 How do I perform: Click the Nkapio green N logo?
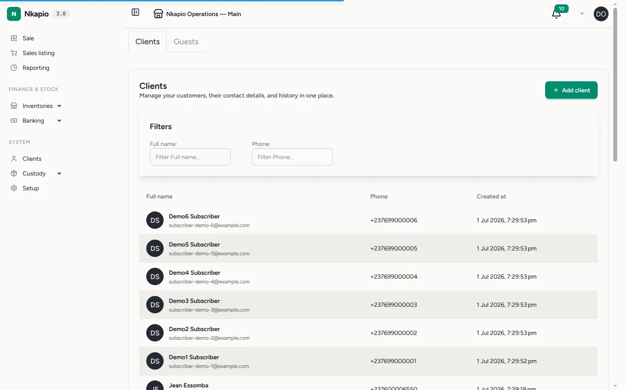(14, 14)
